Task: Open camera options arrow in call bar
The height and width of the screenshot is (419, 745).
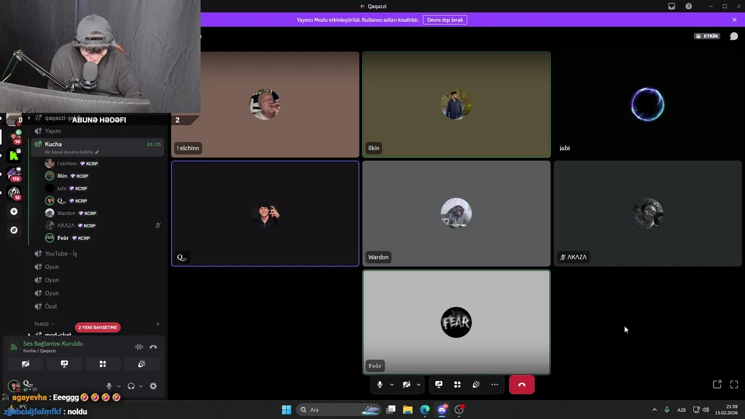Action: (418, 385)
